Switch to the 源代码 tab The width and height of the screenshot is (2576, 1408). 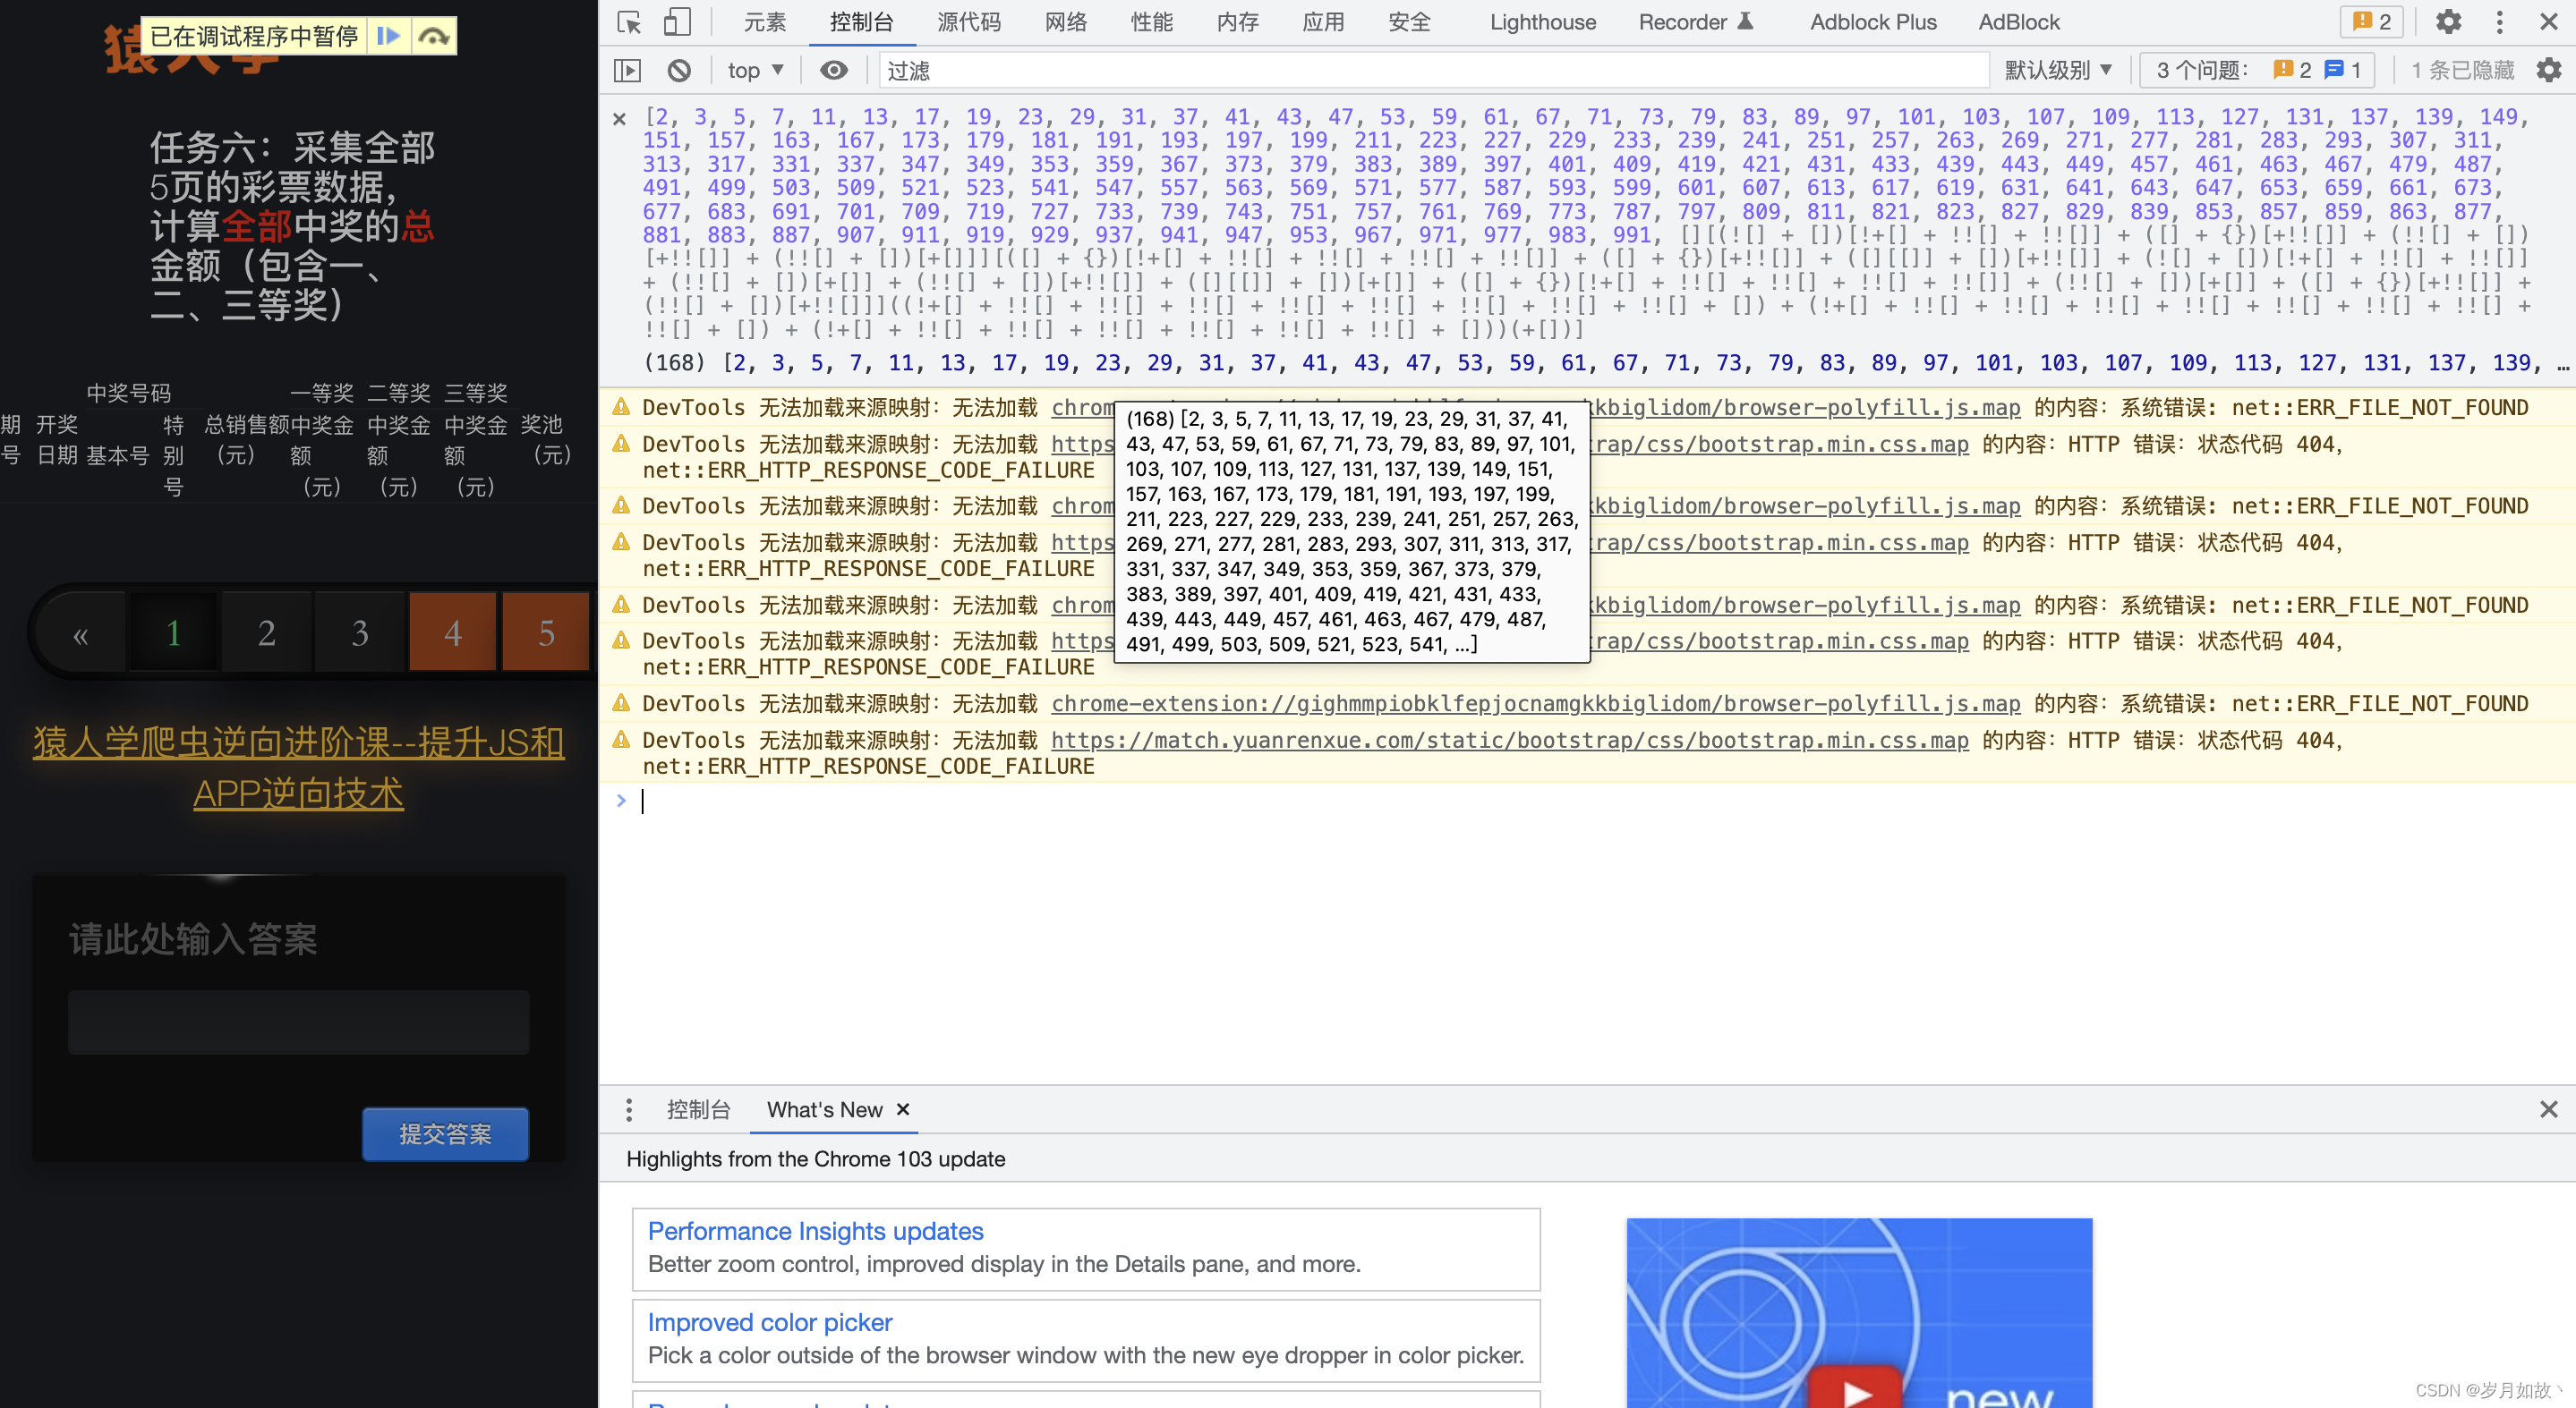968,21
